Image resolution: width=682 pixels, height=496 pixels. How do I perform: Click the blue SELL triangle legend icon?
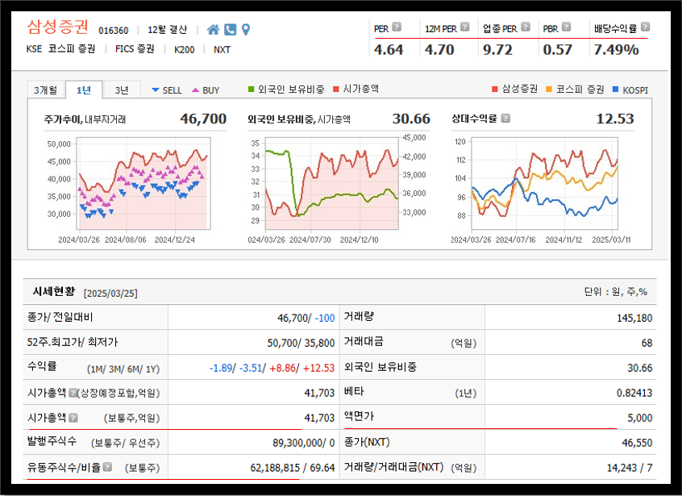[x=156, y=90]
